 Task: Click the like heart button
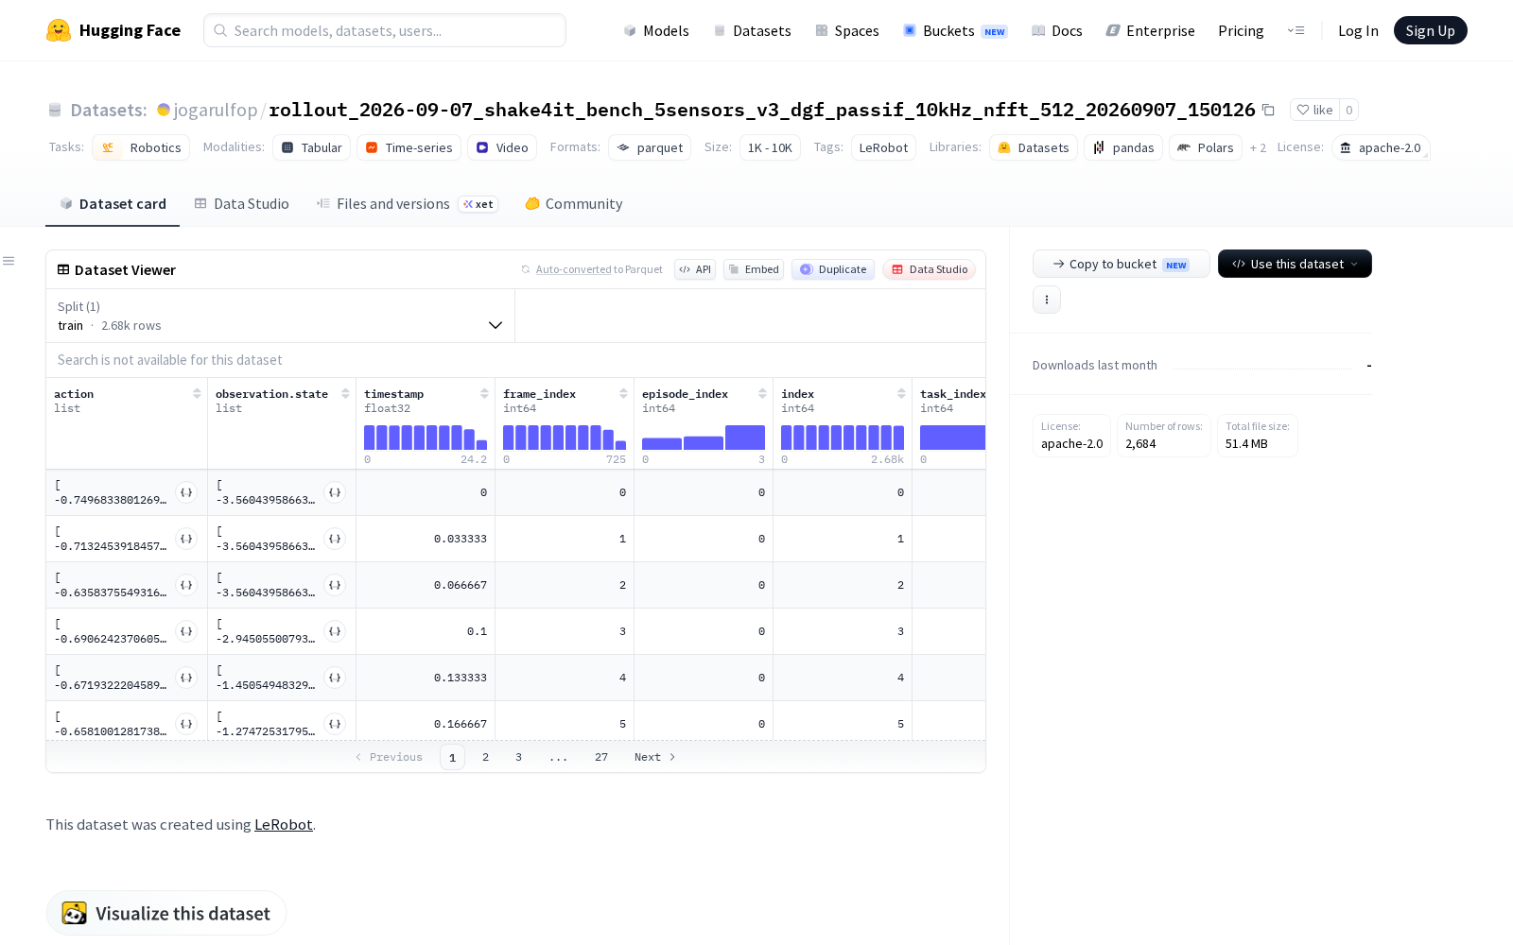1314,110
